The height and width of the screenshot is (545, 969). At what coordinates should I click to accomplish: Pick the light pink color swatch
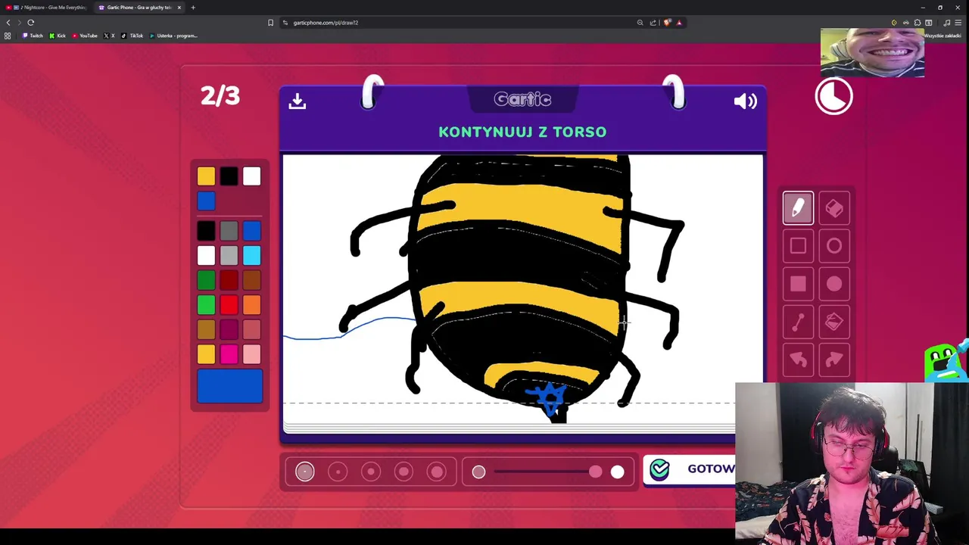pyautogui.click(x=251, y=354)
